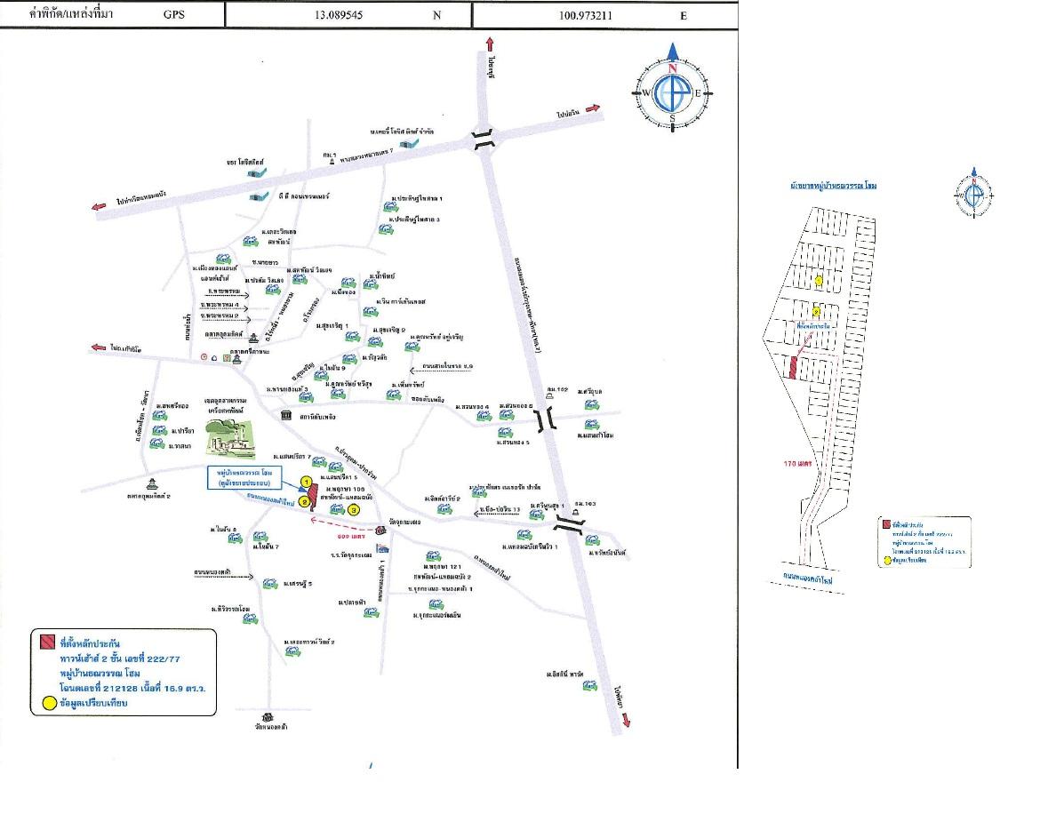Viewport: 1048px width, 830px height.
Task: Click the red arrow at bottom-right road end
Action: pos(626,721)
